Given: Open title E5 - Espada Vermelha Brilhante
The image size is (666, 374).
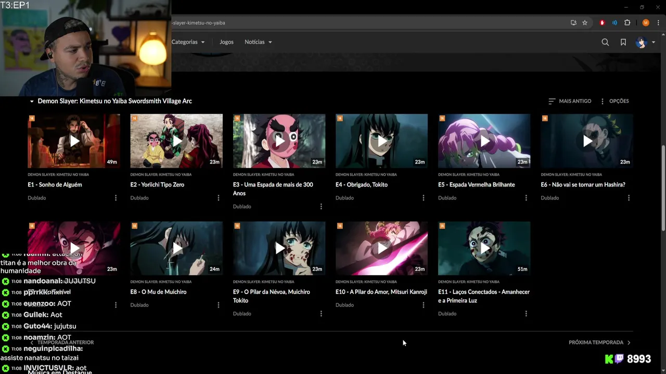Looking at the screenshot, I should point(477,185).
